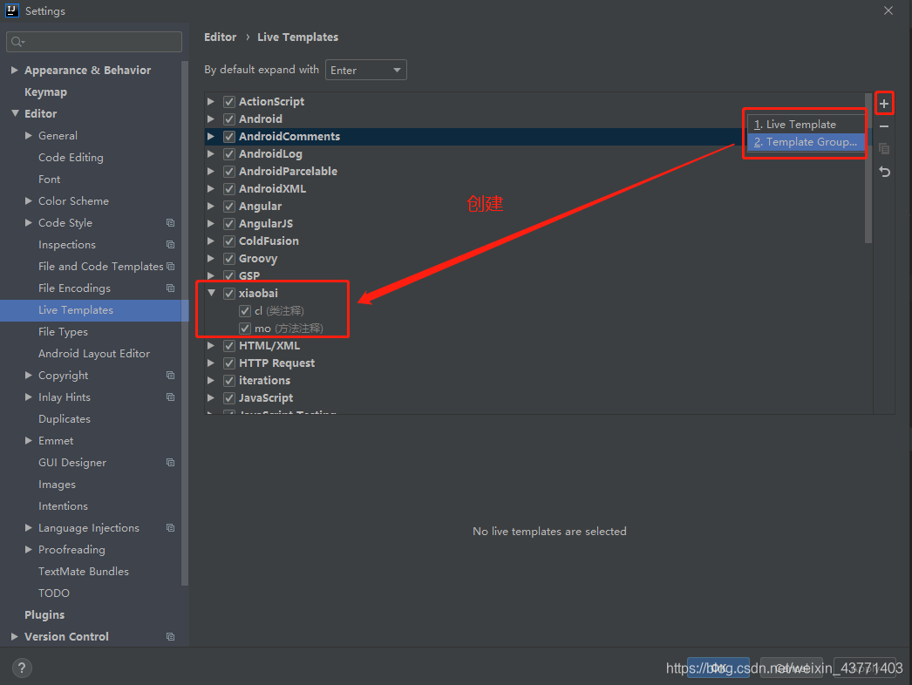Click the project-level icon beside Language Injections

tap(170, 528)
